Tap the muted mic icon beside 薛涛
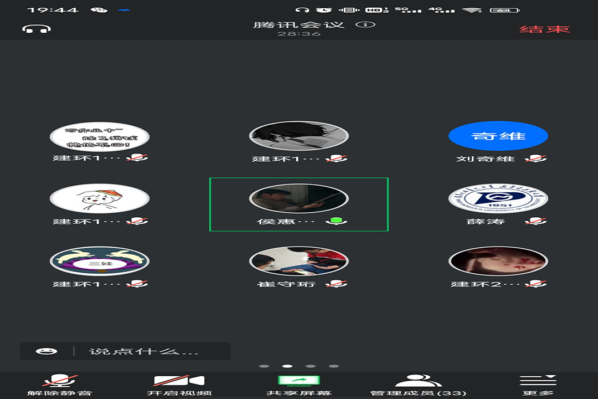598x399 pixels. click(535, 221)
